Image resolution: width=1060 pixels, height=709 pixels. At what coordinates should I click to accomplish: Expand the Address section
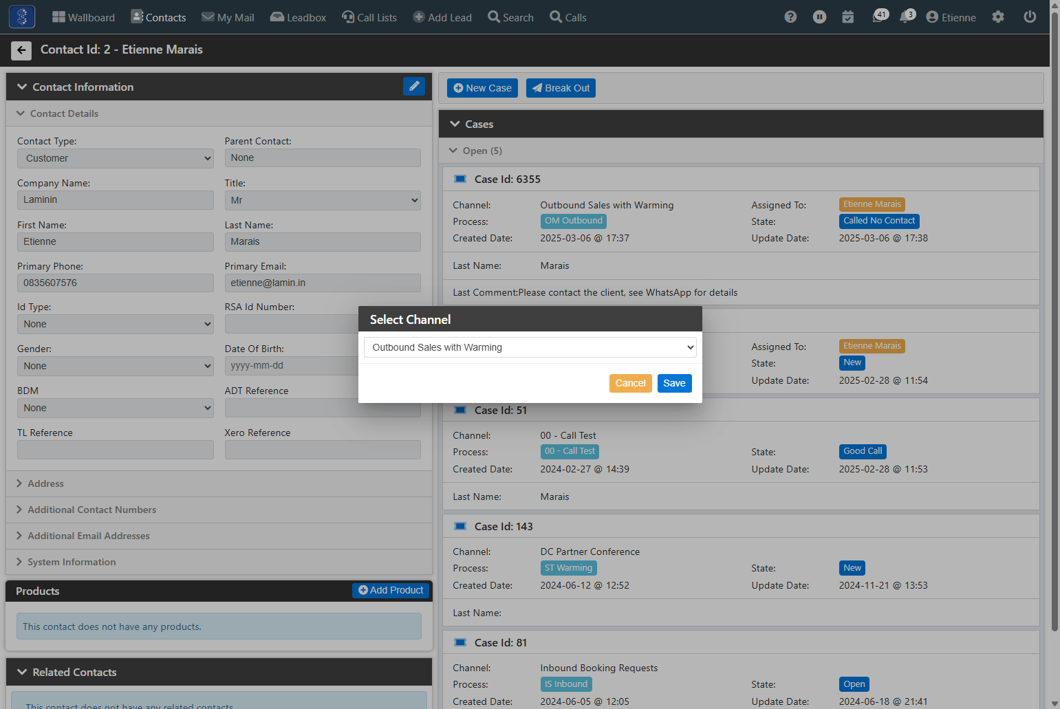coord(219,483)
